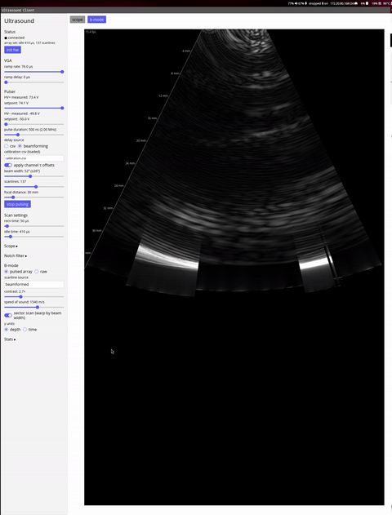The image size is (392, 515).
Task: Click the 32 mm depth label
Action: click(108, 208)
